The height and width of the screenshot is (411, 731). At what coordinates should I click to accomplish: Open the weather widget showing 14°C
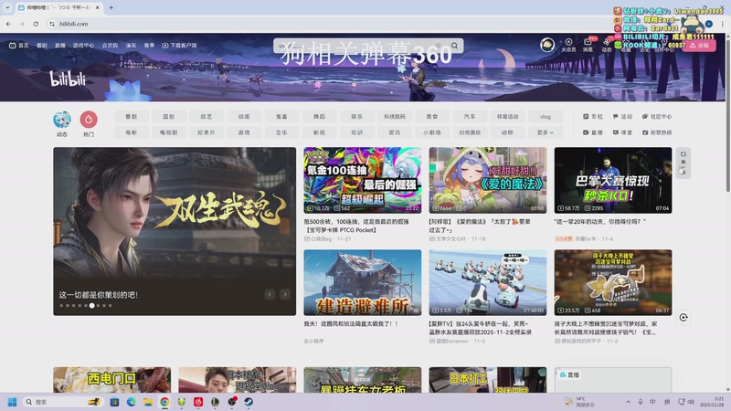click(x=579, y=402)
